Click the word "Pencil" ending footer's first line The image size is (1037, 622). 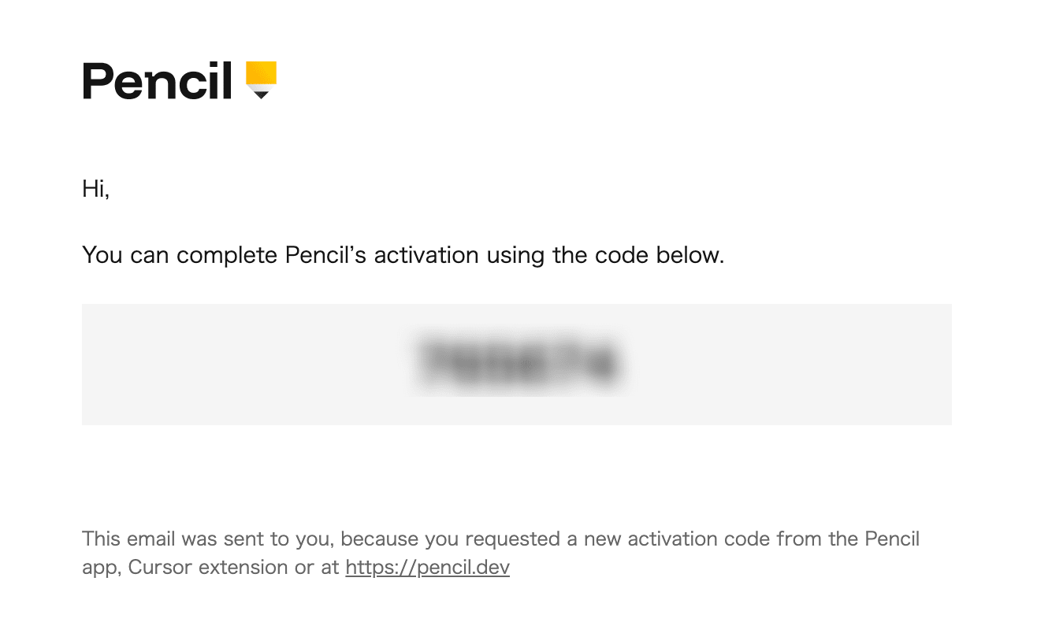(x=892, y=539)
